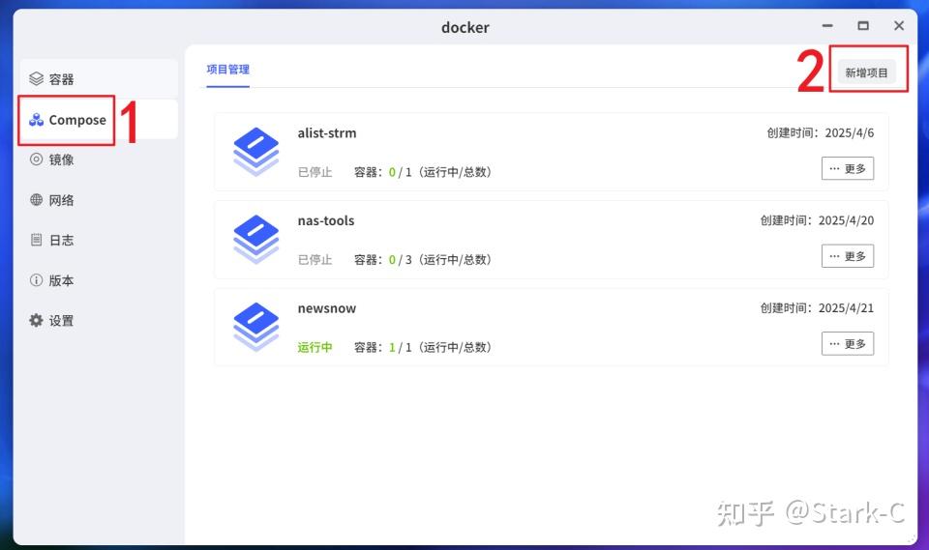The width and height of the screenshot is (929, 550).
Task: Minimize the docker window
Action: (827, 26)
